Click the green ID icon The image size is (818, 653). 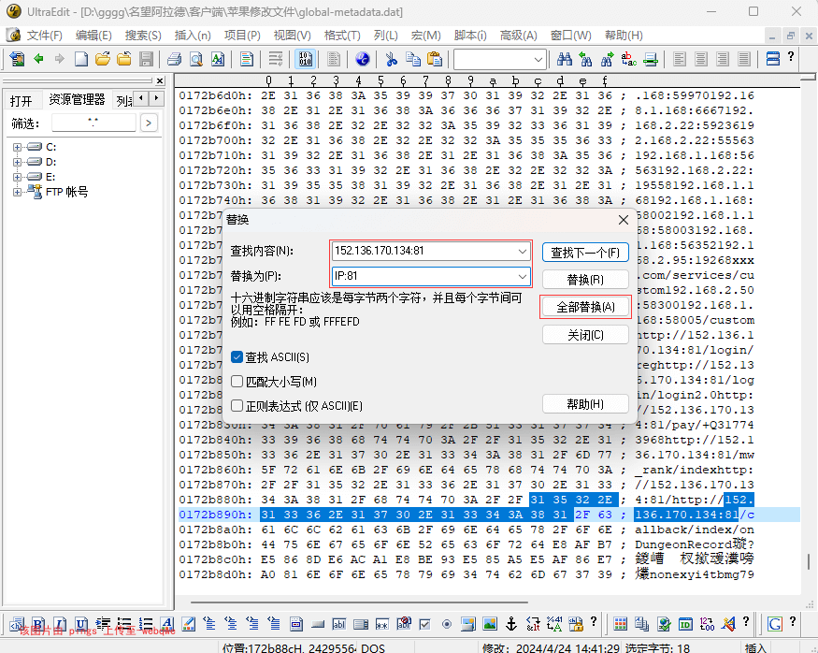(685, 623)
